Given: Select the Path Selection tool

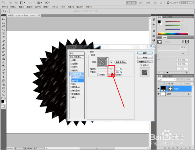Looking at the screenshot, I should pyautogui.click(x=4, y=77).
